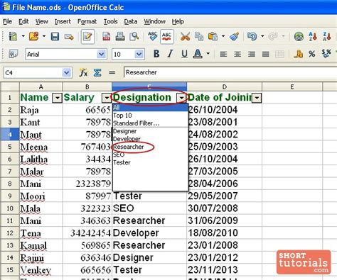Toggle Edit File mode icon
The image size is (337, 280).
tap(87, 37)
